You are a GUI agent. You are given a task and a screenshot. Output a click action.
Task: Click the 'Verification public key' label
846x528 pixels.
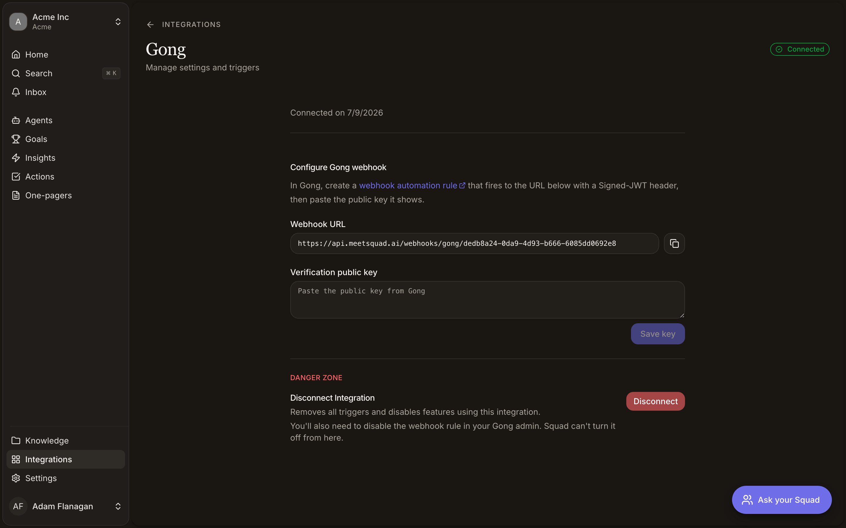333,273
